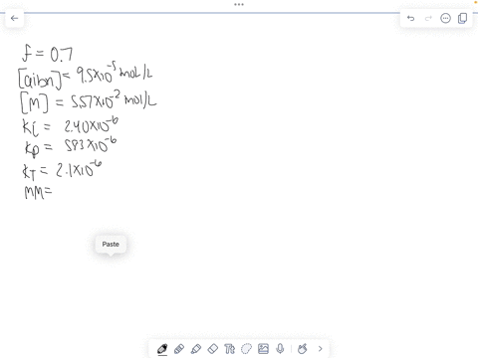Expand the toolbar with the right chevron

[321, 349]
